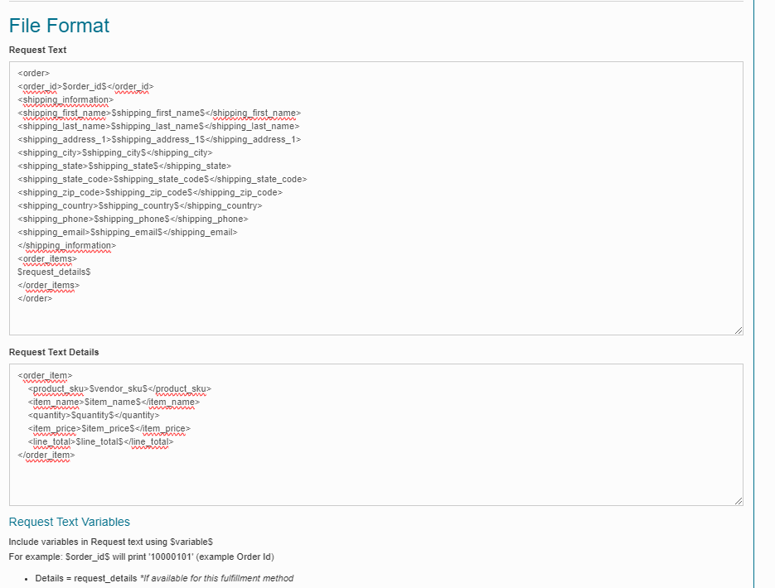Place cursor in the shipping_first_name line
This screenshot has height=588, width=775.
159,113
